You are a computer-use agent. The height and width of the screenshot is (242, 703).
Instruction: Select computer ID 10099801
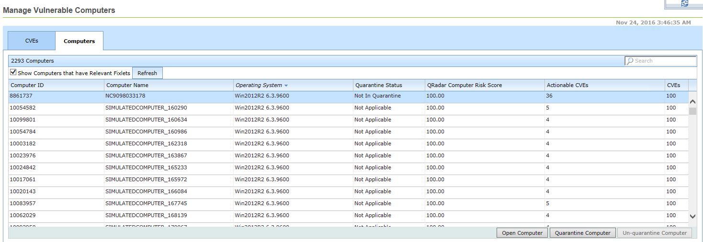tap(23, 120)
